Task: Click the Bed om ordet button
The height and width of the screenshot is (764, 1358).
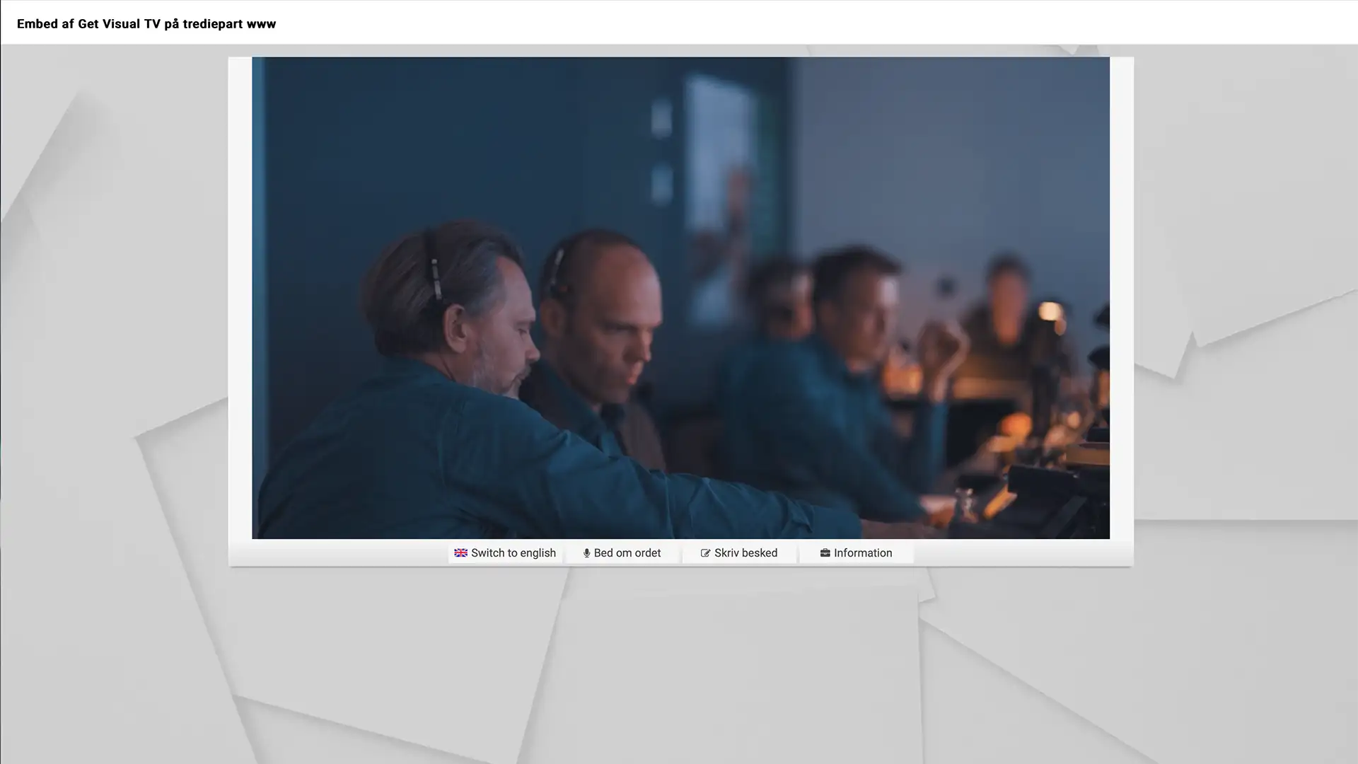Action: point(622,553)
